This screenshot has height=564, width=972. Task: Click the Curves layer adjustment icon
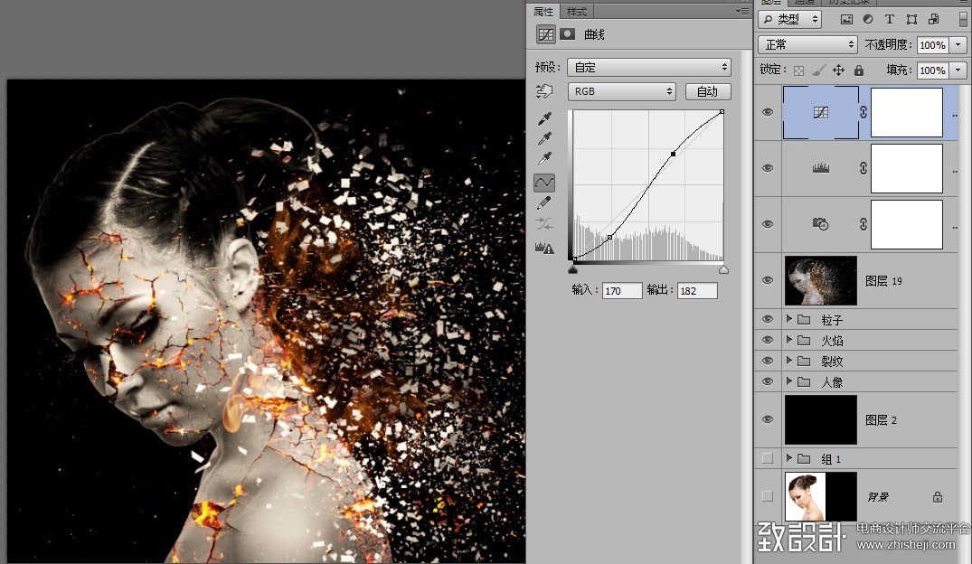pos(821,112)
